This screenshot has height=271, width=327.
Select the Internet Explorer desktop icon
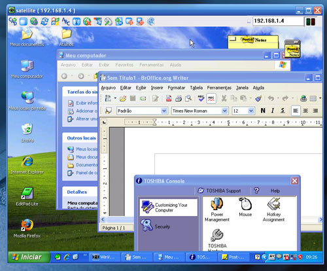(x=27, y=165)
